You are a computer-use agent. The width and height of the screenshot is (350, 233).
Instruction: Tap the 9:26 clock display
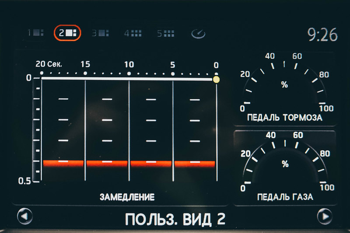click(x=322, y=35)
